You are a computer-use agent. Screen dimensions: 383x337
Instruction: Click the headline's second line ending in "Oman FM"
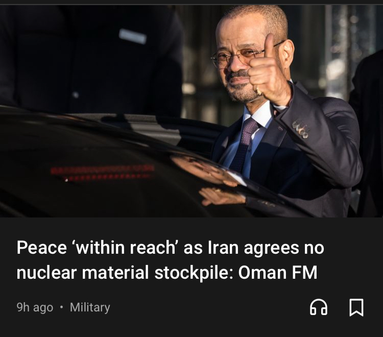click(x=167, y=273)
